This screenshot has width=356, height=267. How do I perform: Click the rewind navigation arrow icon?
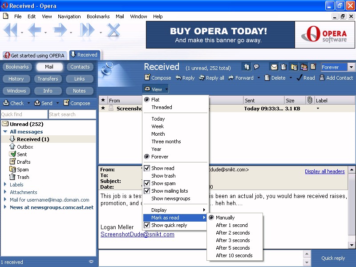point(11,30)
